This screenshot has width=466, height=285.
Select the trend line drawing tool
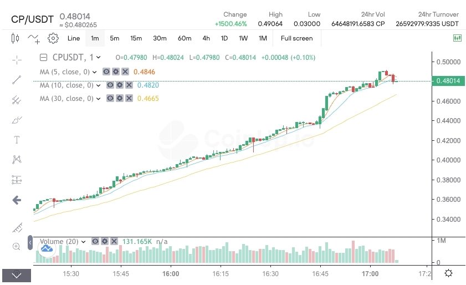click(x=16, y=80)
